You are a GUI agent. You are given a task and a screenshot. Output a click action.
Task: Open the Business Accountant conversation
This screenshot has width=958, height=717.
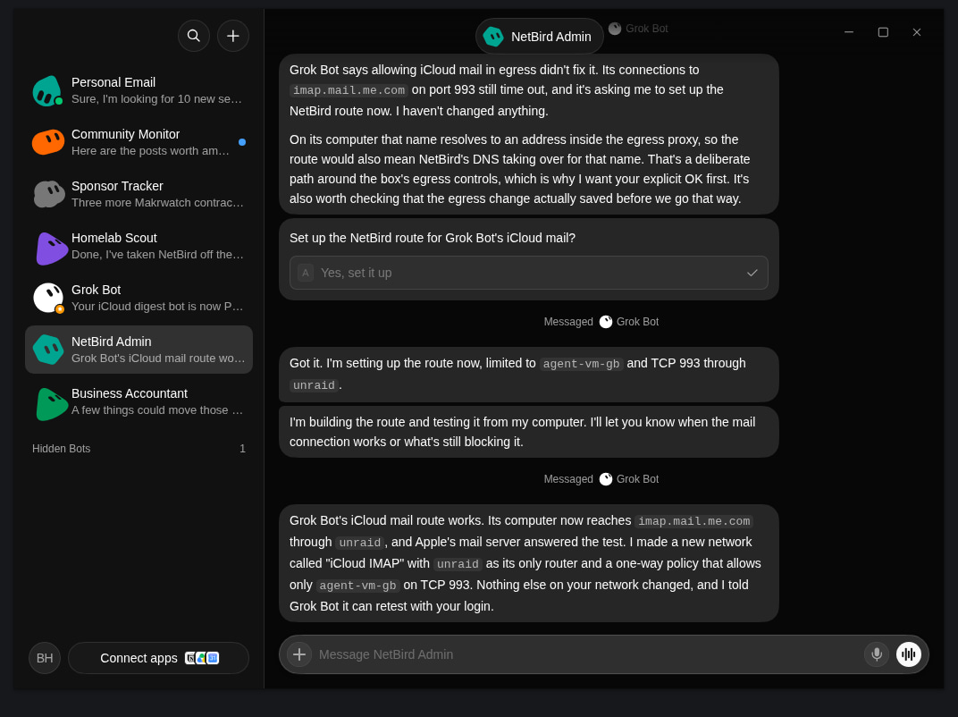(x=139, y=402)
